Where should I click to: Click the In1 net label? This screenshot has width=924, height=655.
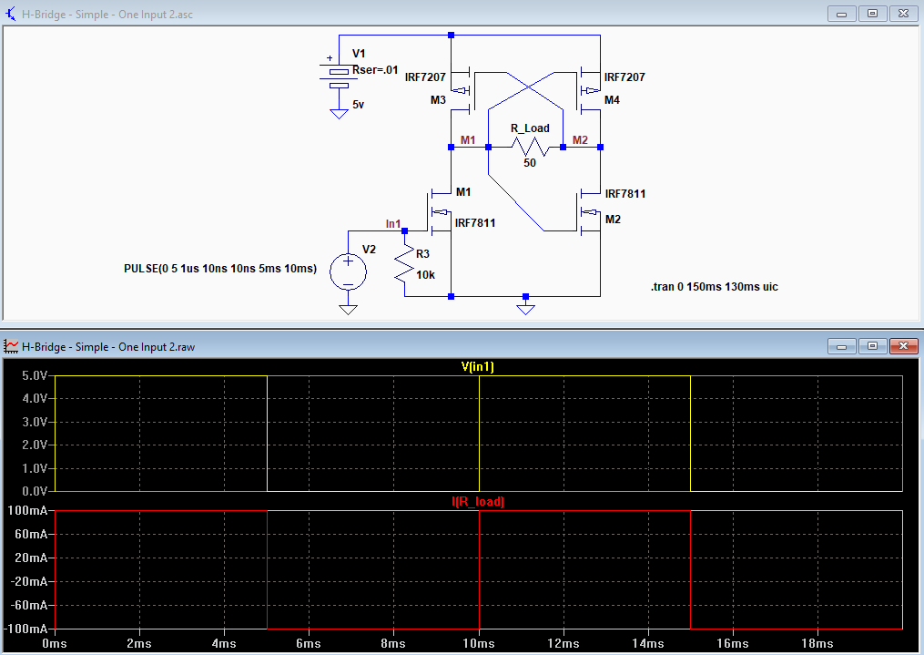point(393,223)
